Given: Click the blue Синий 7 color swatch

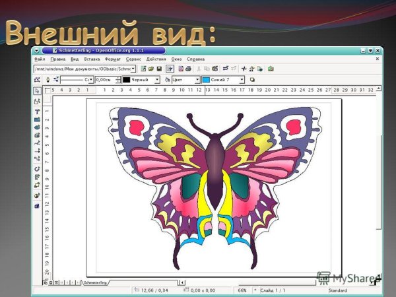Looking at the screenshot, I should click(x=206, y=80).
